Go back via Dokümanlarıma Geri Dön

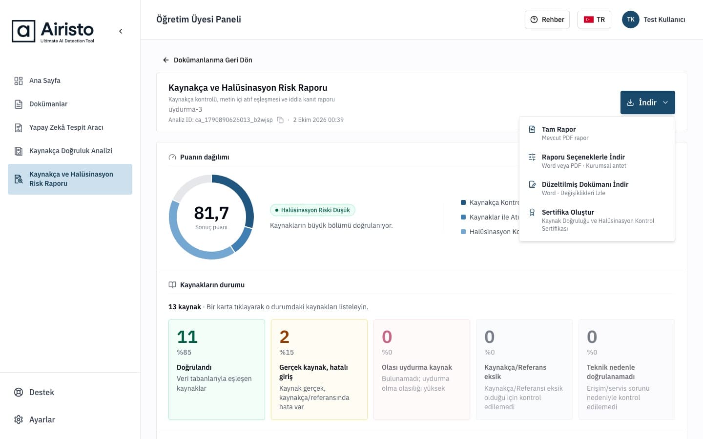pos(207,60)
